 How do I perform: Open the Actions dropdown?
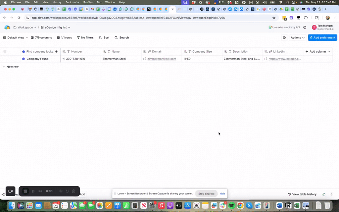[297, 37]
